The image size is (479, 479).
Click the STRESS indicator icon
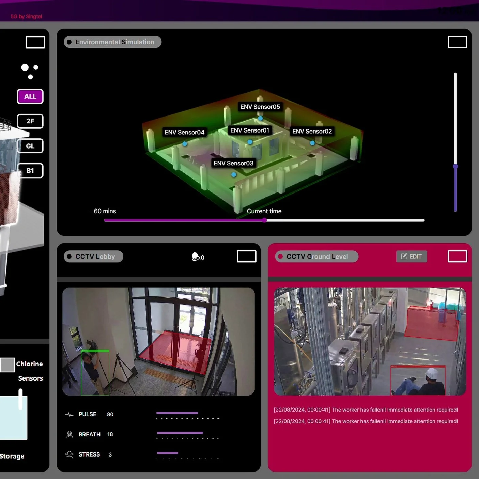69,454
